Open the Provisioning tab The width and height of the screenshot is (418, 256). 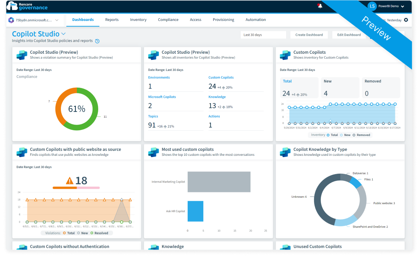click(223, 20)
